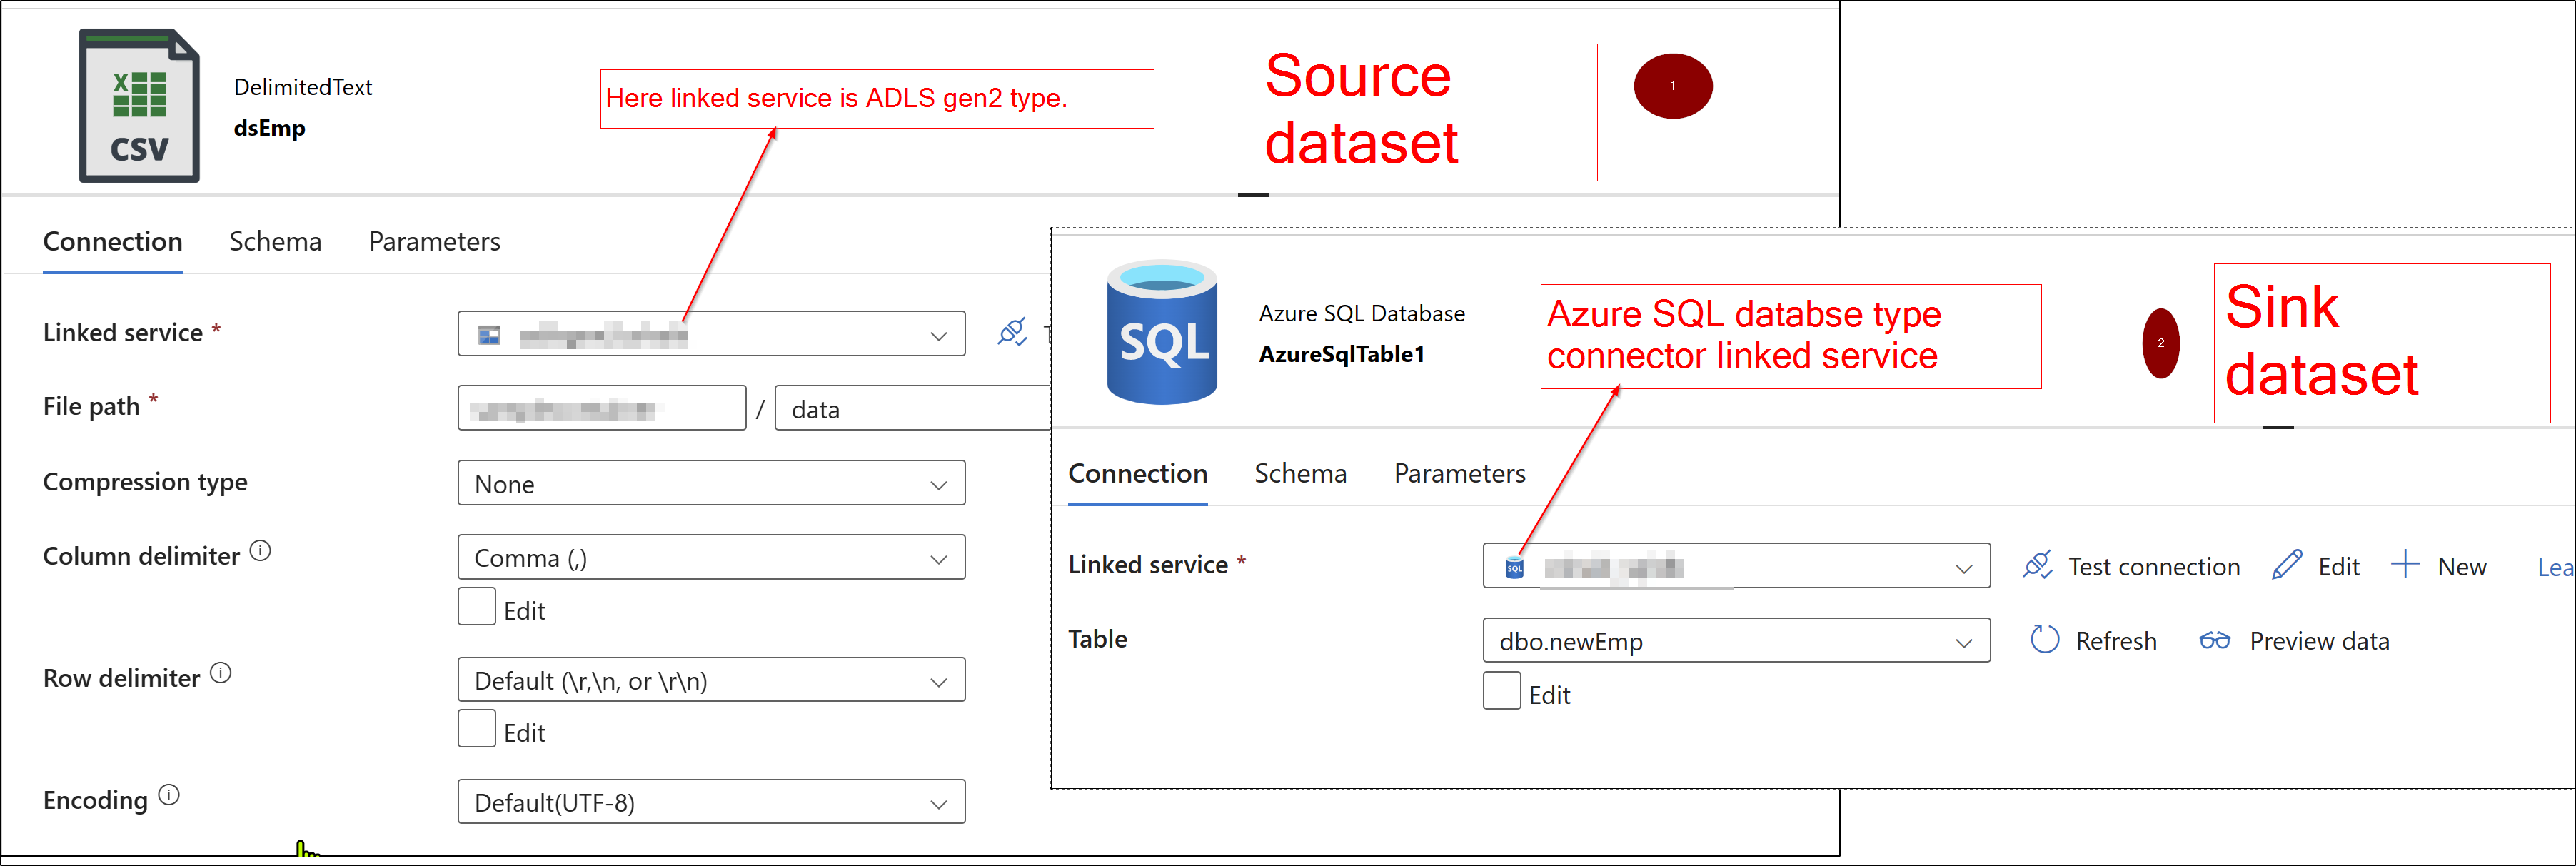Open Preview data with the glasses icon
2576x866 pixels.
[2216, 640]
